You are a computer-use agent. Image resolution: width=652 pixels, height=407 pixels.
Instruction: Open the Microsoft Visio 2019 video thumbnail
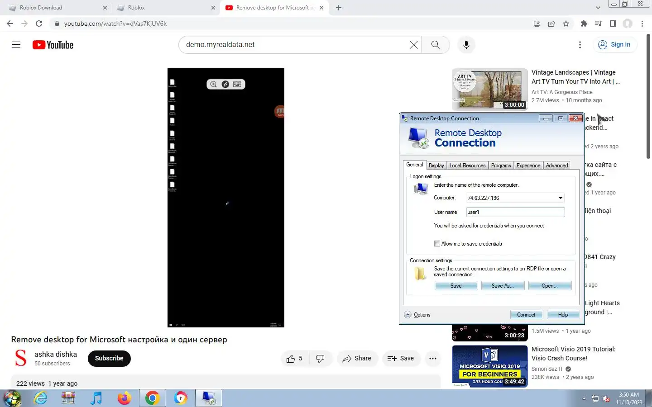click(x=490, y=366)
